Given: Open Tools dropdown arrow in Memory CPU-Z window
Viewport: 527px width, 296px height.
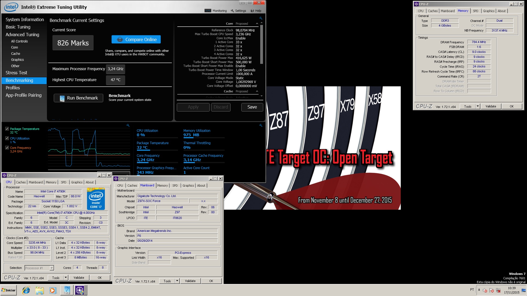Looking at the screenshot, I should 478,106.
